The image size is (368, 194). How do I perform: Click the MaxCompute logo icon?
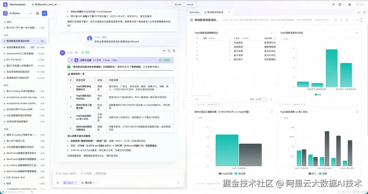(x=5, y=4)
